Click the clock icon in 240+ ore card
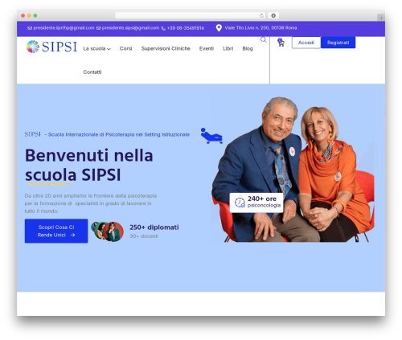 (240, 203)
